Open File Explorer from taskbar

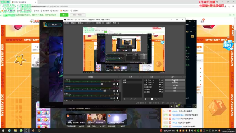pos(15,131)
